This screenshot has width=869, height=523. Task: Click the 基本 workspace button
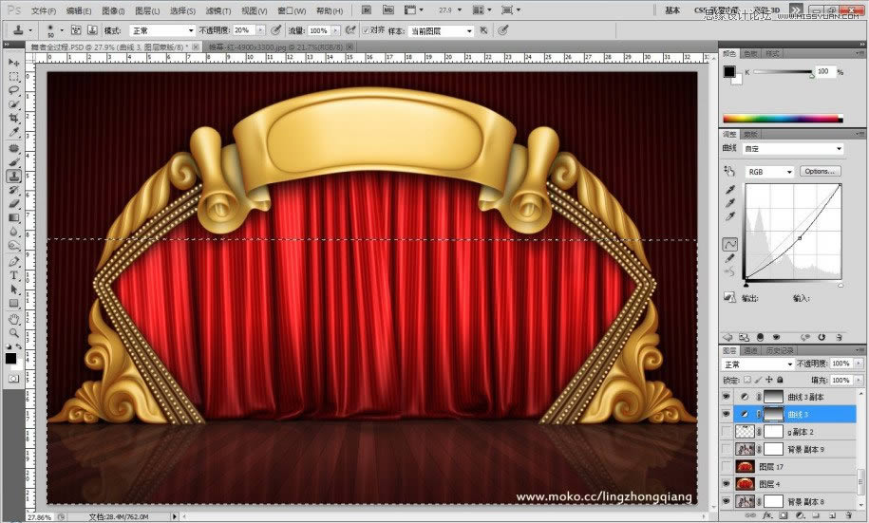tap(672, 10)
